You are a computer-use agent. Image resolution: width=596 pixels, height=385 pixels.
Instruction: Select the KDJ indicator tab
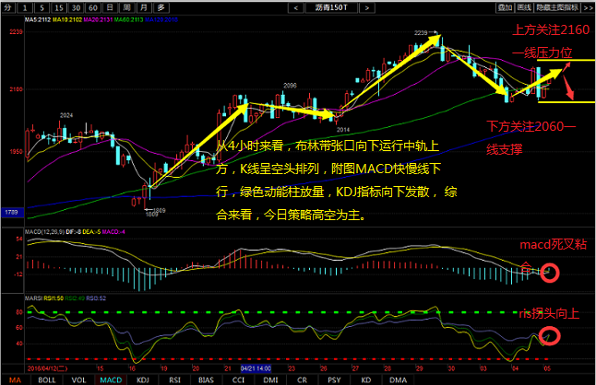pos(142,379)
